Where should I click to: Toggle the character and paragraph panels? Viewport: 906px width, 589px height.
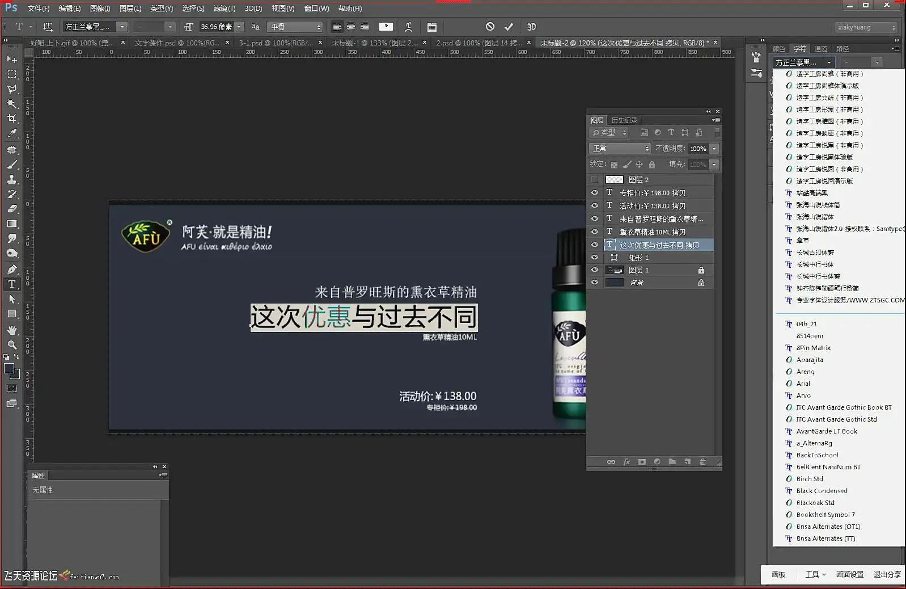432,27
